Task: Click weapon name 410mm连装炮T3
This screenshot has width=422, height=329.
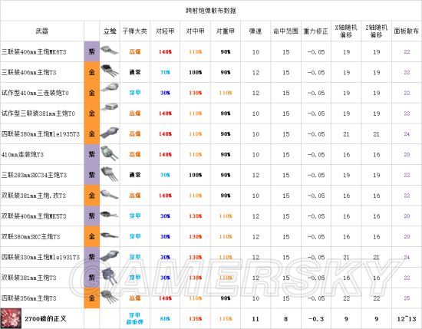Action: pyautogui.click(x=22, y=154)
